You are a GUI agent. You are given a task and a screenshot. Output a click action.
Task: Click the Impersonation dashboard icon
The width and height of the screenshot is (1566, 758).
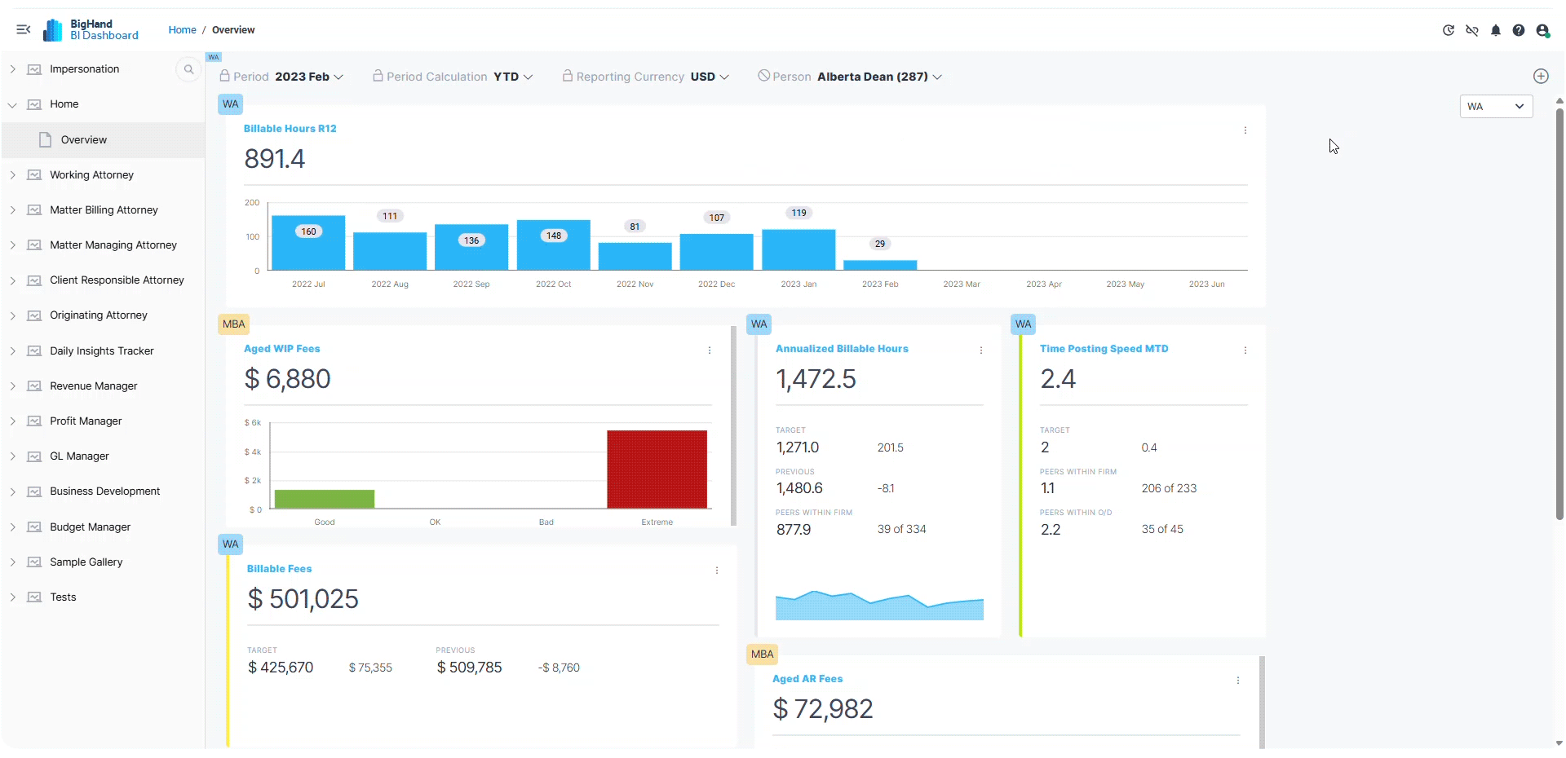tap(34, 69)
